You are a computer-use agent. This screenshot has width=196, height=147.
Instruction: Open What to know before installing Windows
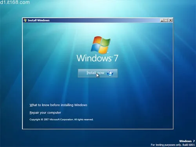58,105
